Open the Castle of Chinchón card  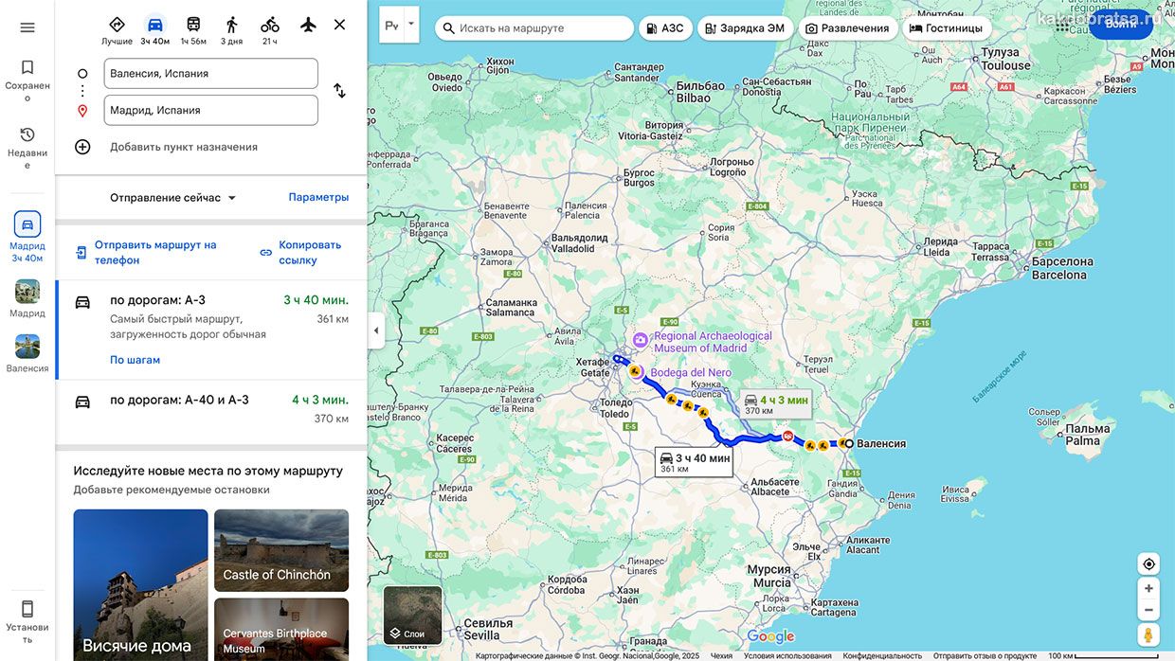click(x=281, y=550)
